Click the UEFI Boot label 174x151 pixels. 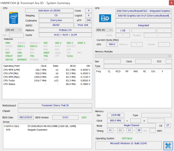point(127,138)
